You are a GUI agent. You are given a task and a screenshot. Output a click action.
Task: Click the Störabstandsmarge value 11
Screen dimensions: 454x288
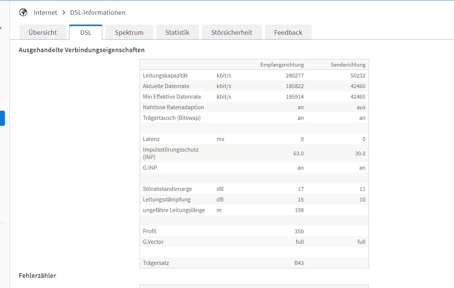pos(362,189)
